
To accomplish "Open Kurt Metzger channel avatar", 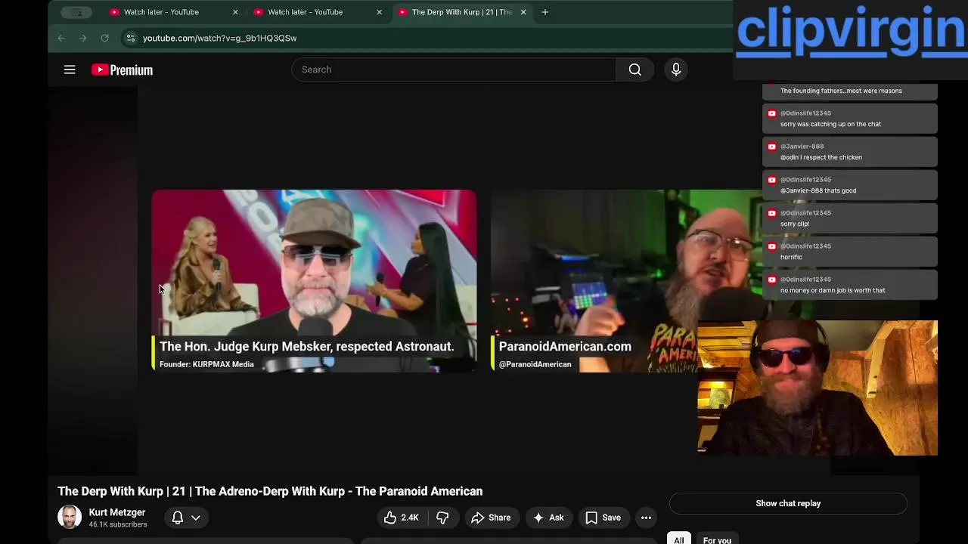I will [70, 517].
